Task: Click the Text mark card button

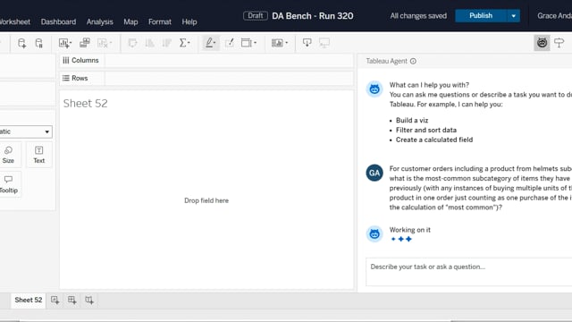Action: (39, 155)
